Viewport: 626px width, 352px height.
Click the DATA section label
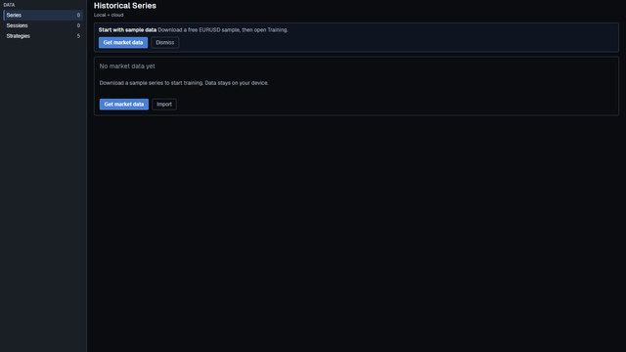(9, 5)
